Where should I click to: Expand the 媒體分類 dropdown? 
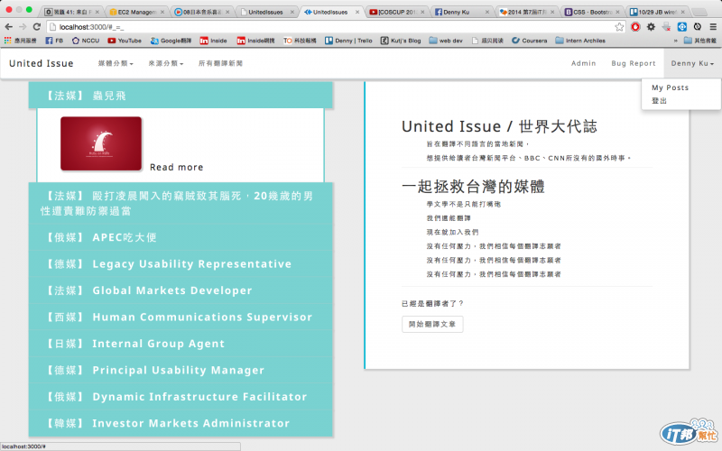pos(116,63)
